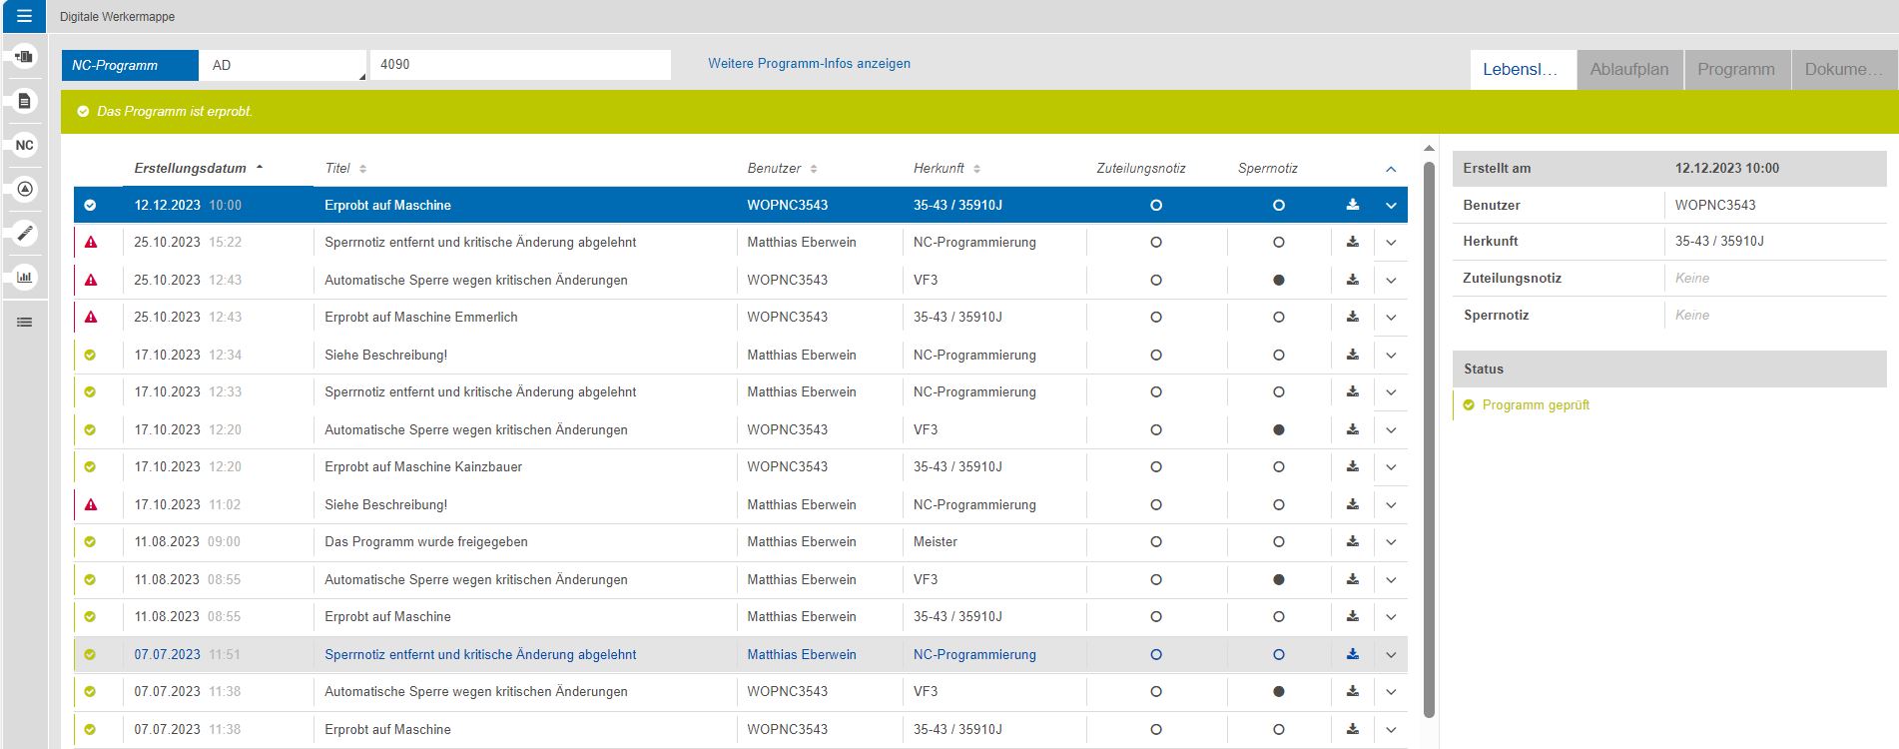Image resolution: width=1899 pixels, height=749 pixels.
Task: Toggle Sperrnotiz circle for 25.10.2023 VF3 row
Action: [x=1278, y=280]
